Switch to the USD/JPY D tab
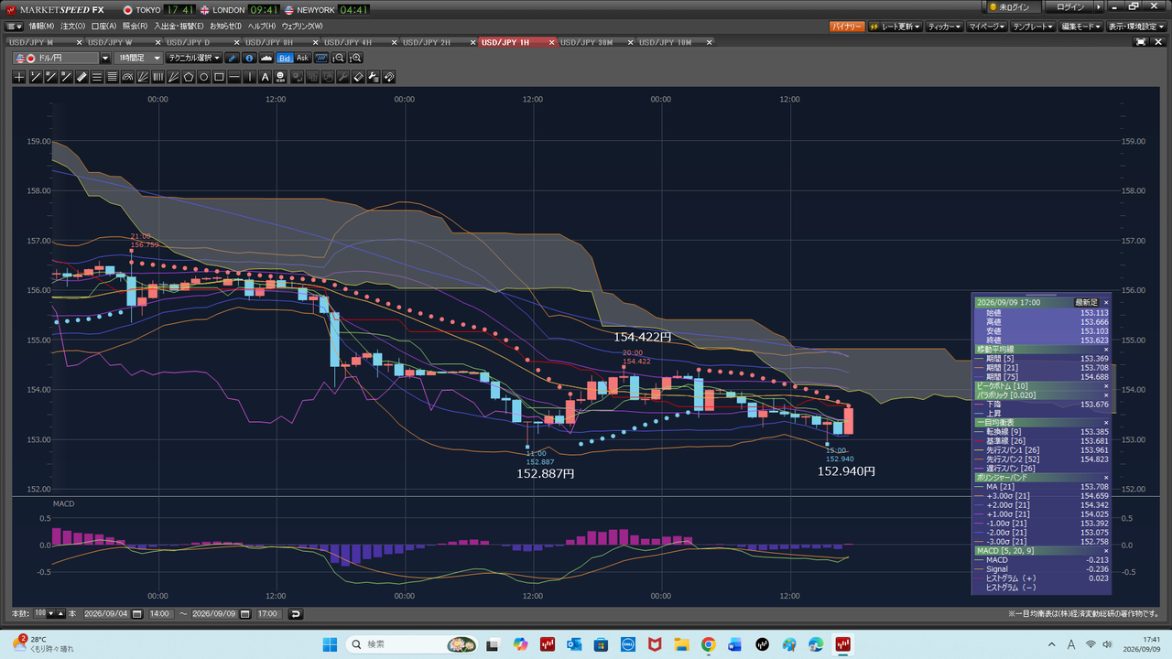 pos(189,42)
